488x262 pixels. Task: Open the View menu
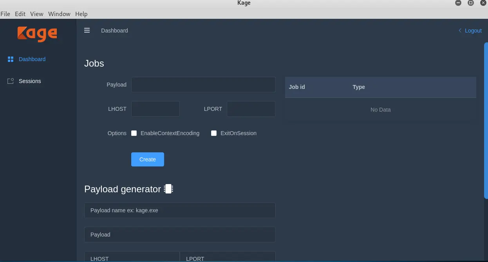point(37,14)
